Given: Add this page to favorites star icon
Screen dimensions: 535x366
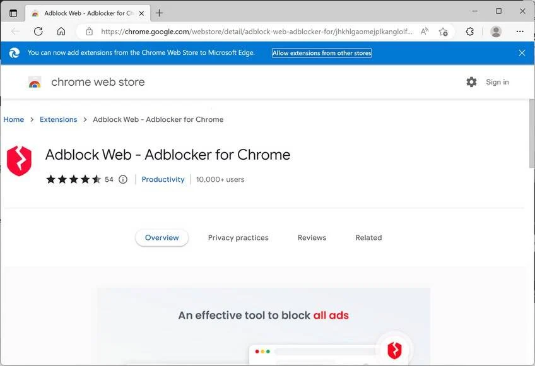Looking at the screenshot, I should click(x=444, y=32).
